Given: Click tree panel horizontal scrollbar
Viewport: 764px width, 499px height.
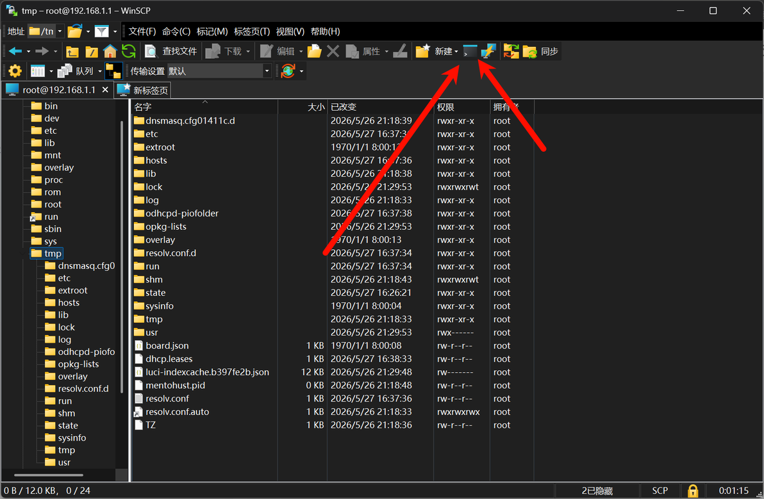Looking at the screenshot, I should click(49, 475).
